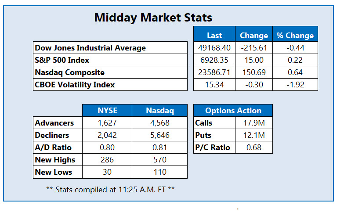Select the Last column header

[214, 36]
